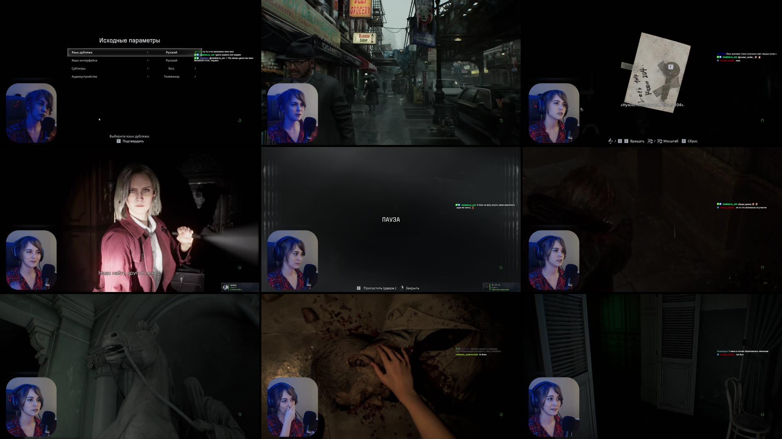Image resolution: width=782 pixels, height=439 pixels.
Task: Click the mouse icon beside Закрыть
Action: [402, 288]
